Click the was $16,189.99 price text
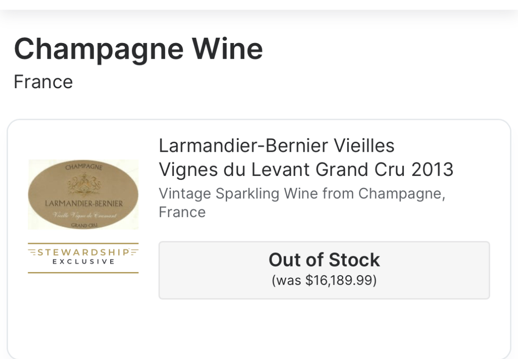Viewport: 518px width, 359px height. pyautogui.click(x=324, y=280)
